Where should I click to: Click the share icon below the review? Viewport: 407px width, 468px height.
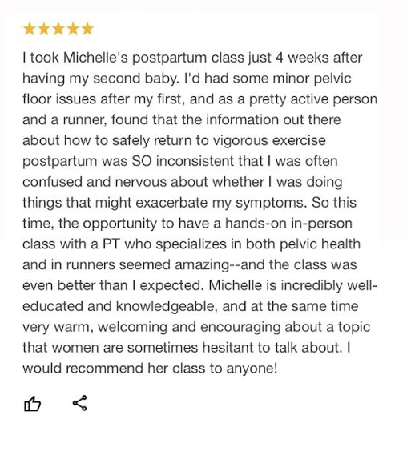coord(79,403)
